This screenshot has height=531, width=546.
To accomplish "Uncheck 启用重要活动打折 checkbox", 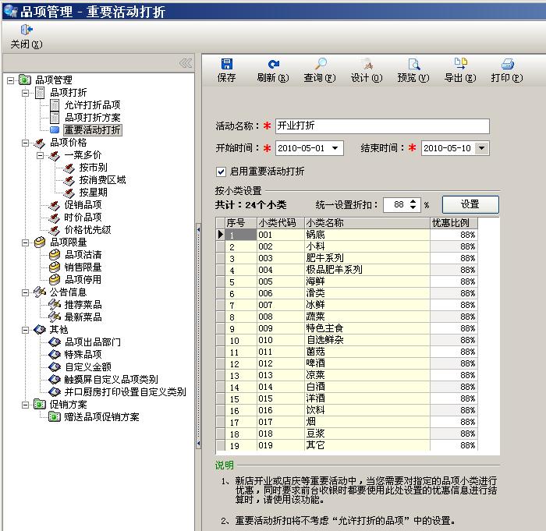I will pos(221,172).
